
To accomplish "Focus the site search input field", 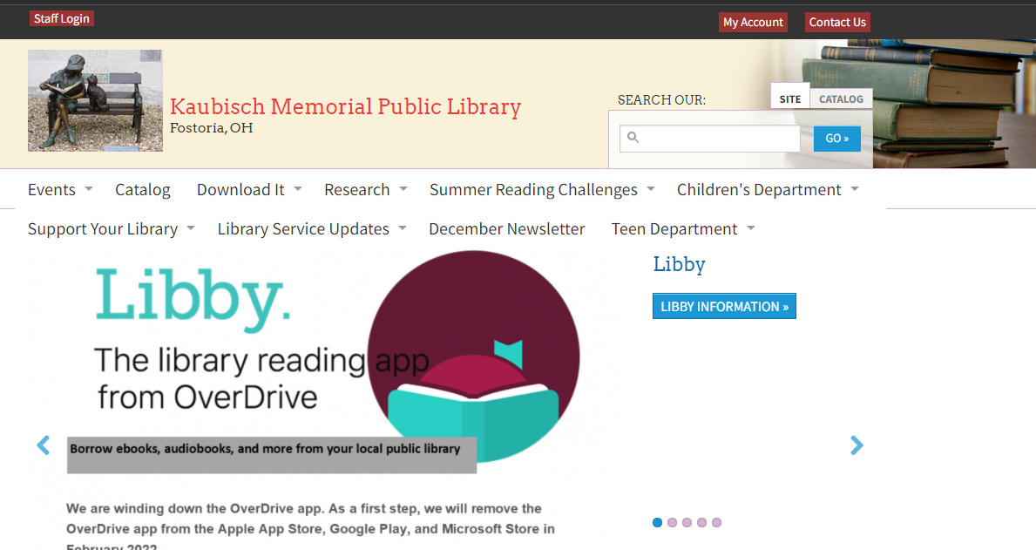I will tap(709, 139).
